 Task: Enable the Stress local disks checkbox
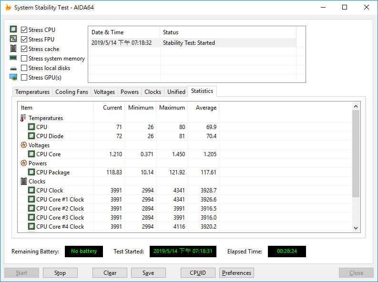(24, 68)
